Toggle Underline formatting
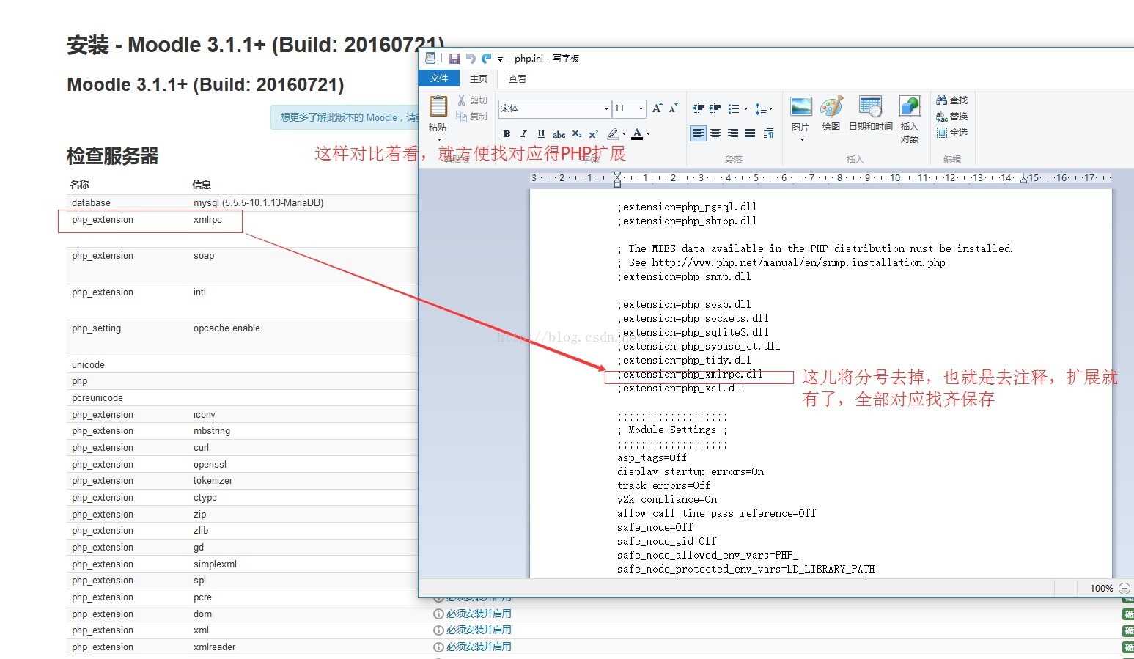1134x659 pixels. pyautogui.click(x=541, y=133)
